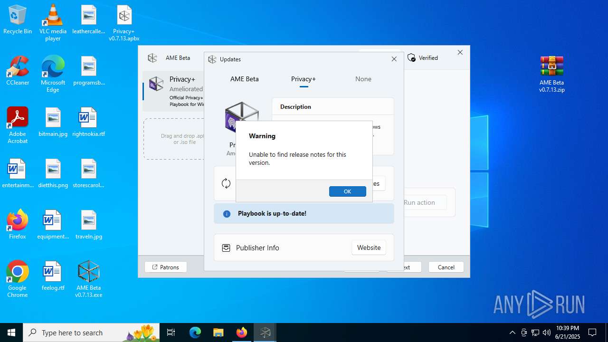Select Microsoft Edge desktop shortcut
The image size is (608, 342).
coord(53,74)
